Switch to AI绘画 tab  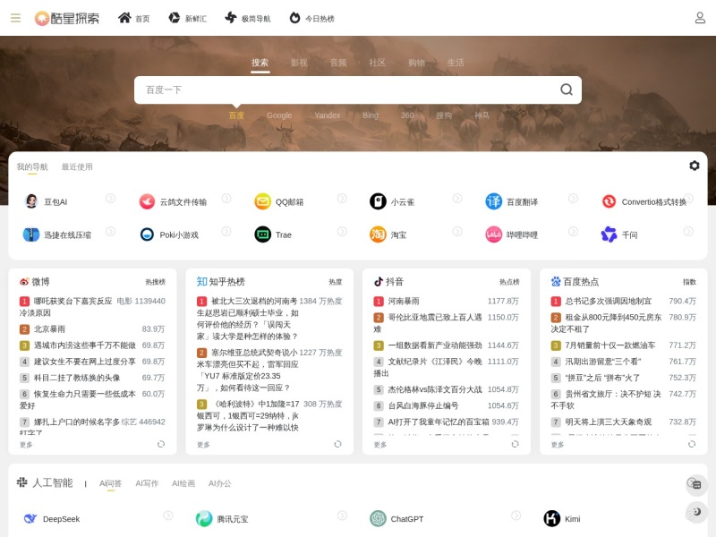pyautogui.click(x=183, y=483)
